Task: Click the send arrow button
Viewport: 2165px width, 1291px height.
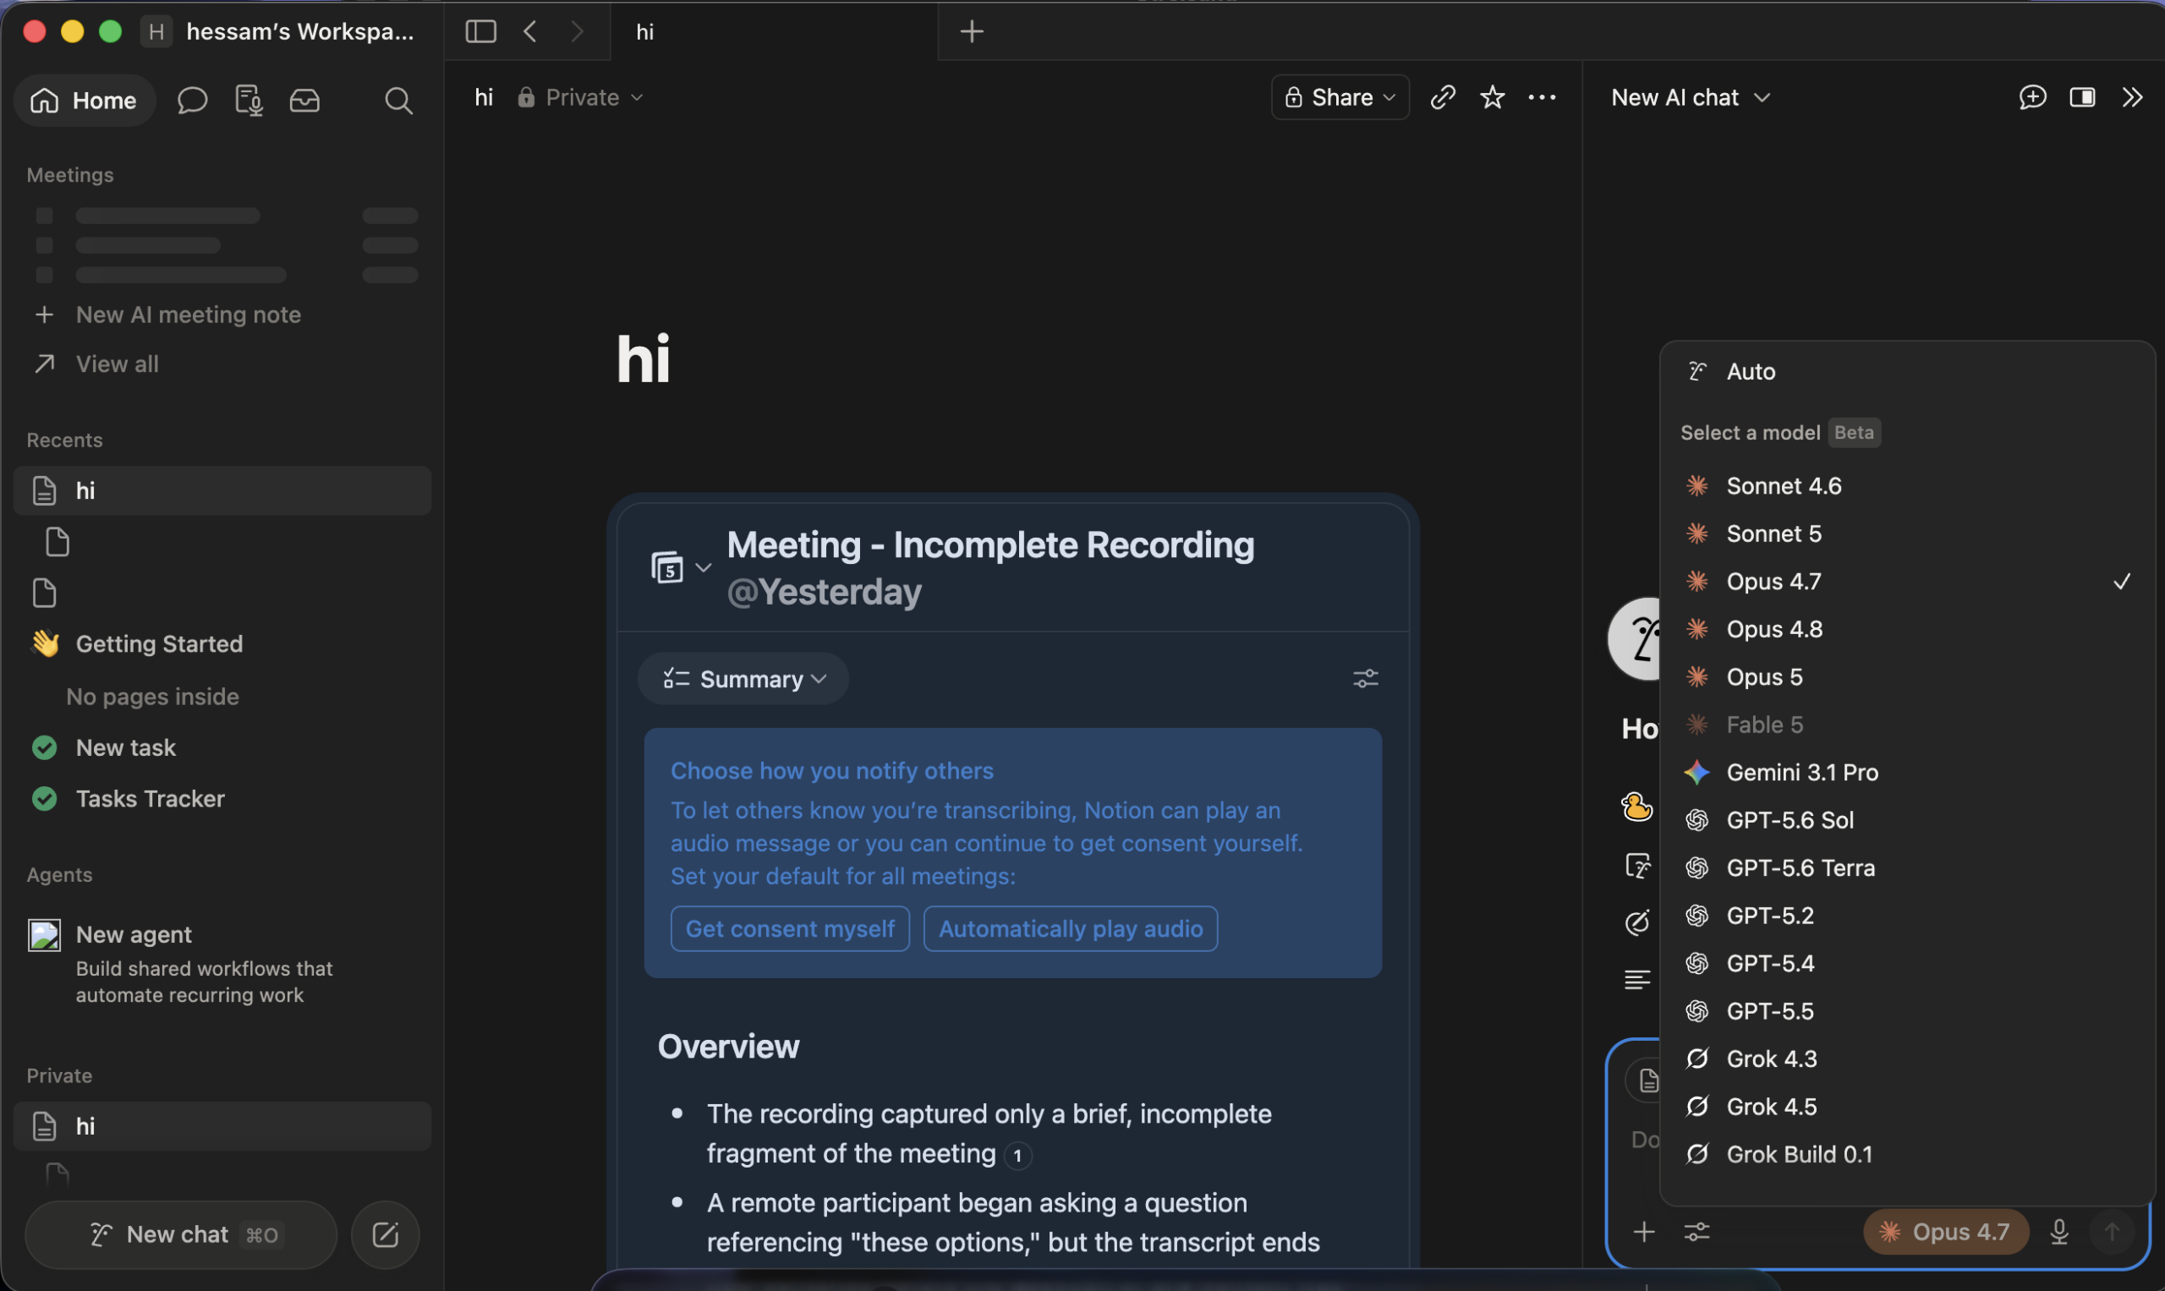Action: point(2112,1232)
